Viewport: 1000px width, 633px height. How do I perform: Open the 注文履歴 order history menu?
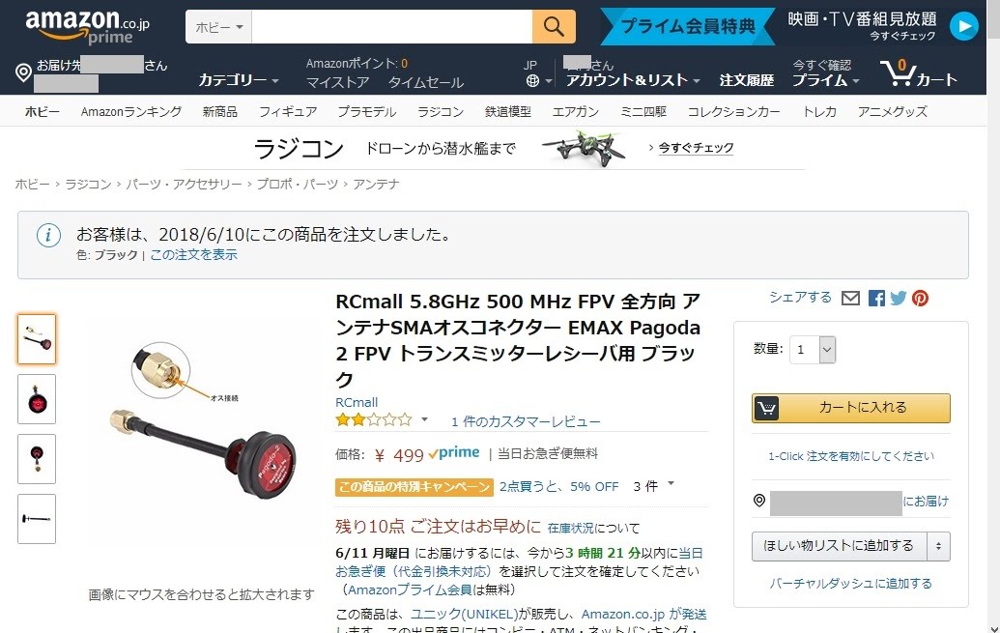(x=746, y=80)
